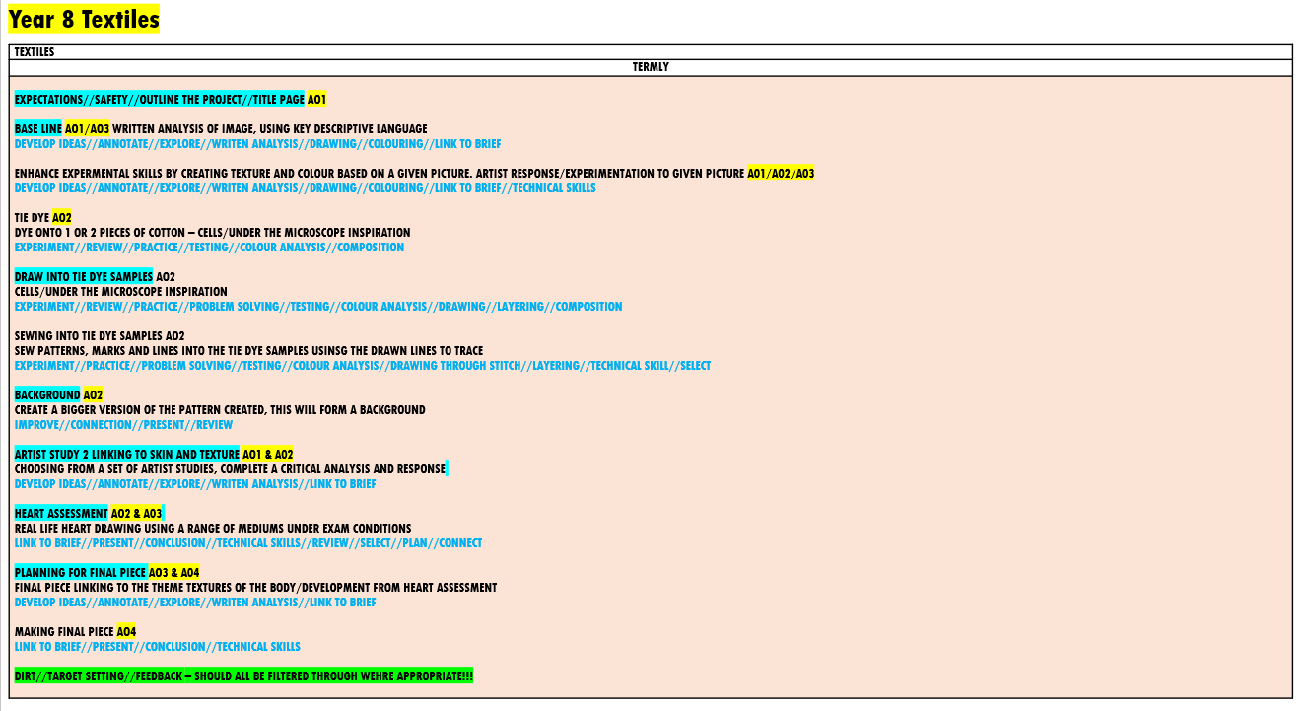The width and height of the screenshot is (1314, 711).
Task: Click the TERMLY column heading
Action: pyautogui.click(x=651, y=67)
